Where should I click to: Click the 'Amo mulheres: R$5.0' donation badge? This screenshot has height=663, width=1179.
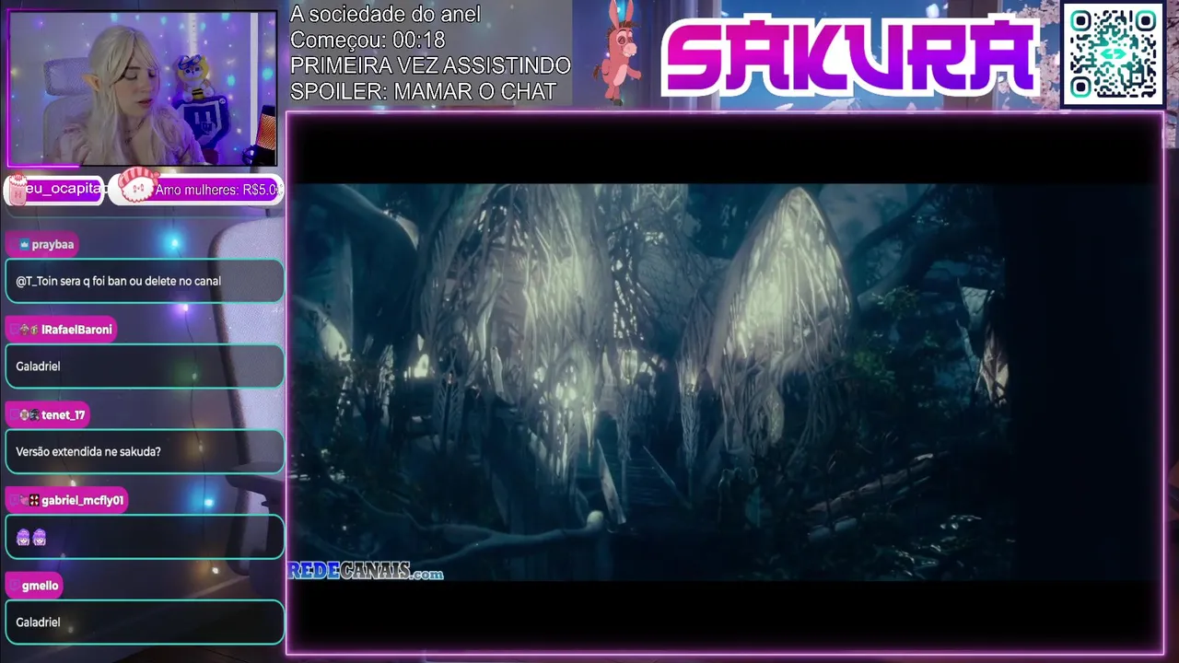tap(196, 190)
